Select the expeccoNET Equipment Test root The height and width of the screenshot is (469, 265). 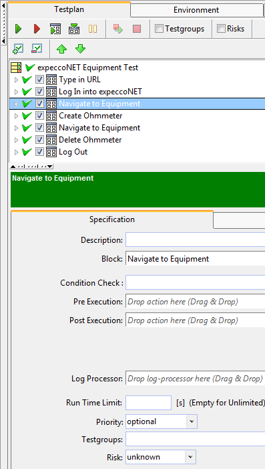click(87, 68)
